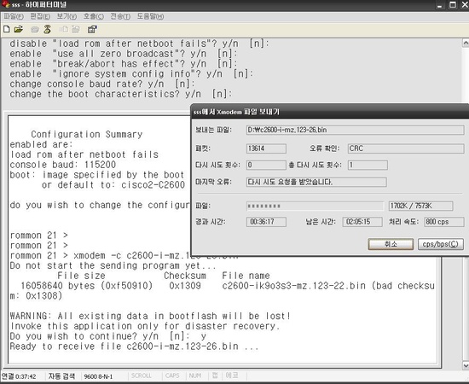Click NUM indicator in status bar
This screenshot has height=384, width=469.
pyautogui.click(x=195, y=375)
